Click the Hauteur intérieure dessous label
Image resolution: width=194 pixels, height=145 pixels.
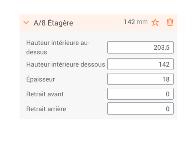pyautogui.click(x=65, y=64)
